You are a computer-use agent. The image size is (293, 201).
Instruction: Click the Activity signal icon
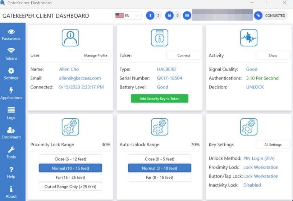pos(249,38)
